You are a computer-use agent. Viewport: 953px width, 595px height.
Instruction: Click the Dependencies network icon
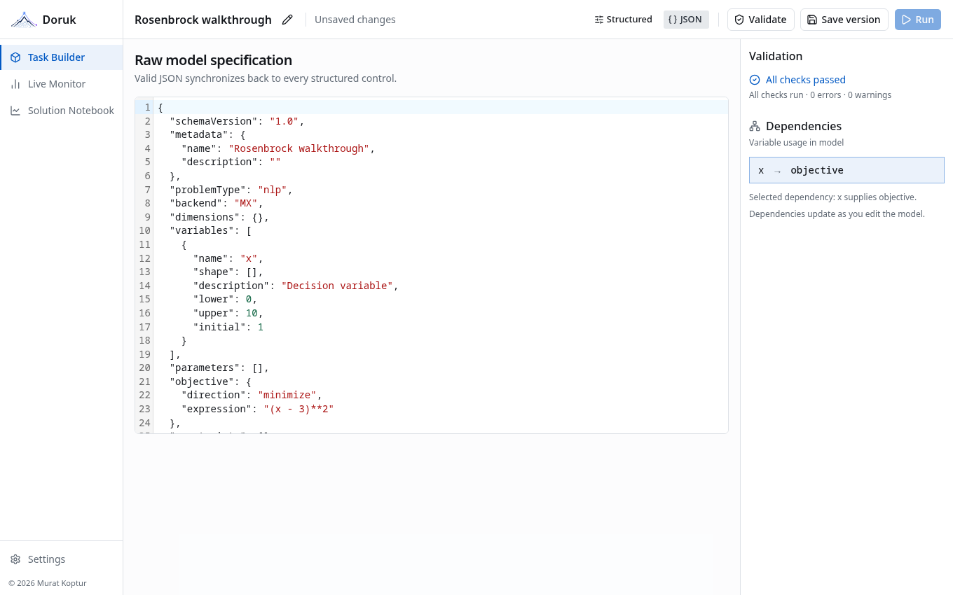(755, 126)
